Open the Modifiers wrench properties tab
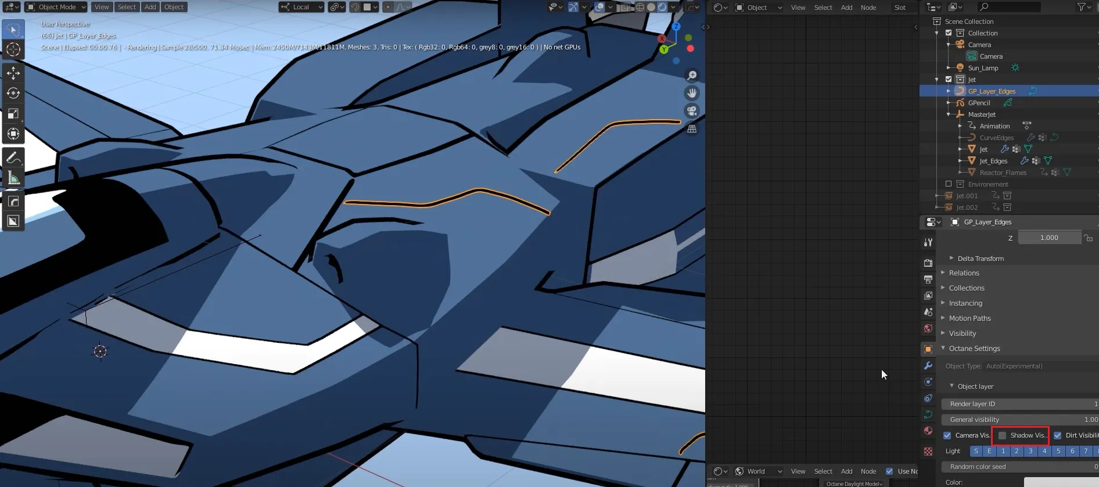1099x487 pixels. click(928, 366)
